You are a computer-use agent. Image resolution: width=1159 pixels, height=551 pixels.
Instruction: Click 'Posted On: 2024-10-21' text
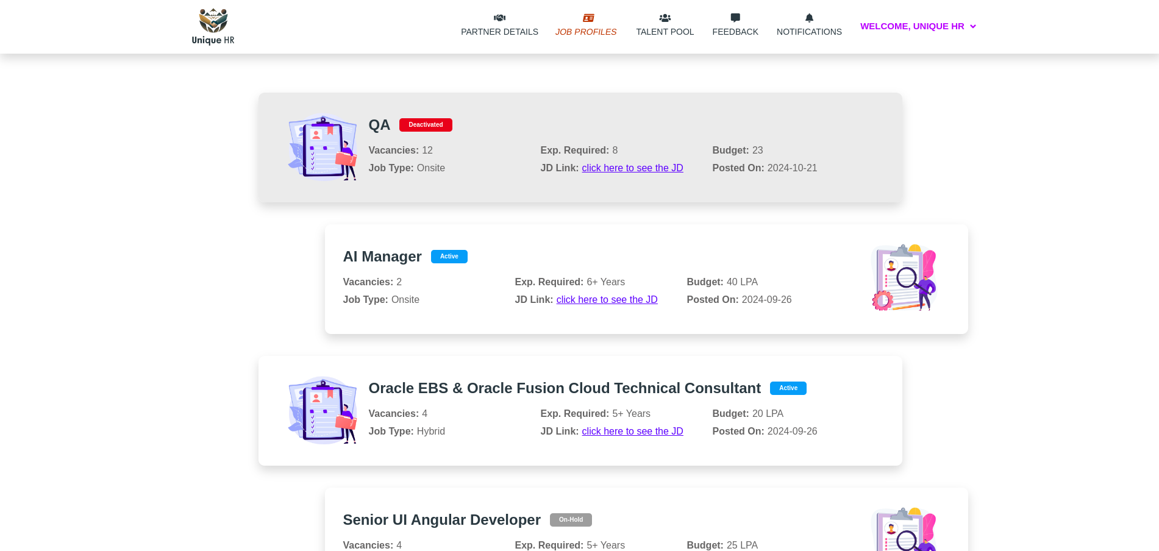pyautogui.click(x=765, y=168)
